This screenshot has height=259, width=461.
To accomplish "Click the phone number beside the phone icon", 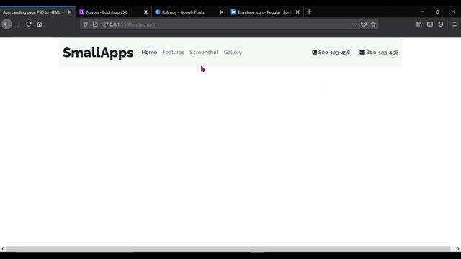I will pyautogui.click(x=334, y=53).
